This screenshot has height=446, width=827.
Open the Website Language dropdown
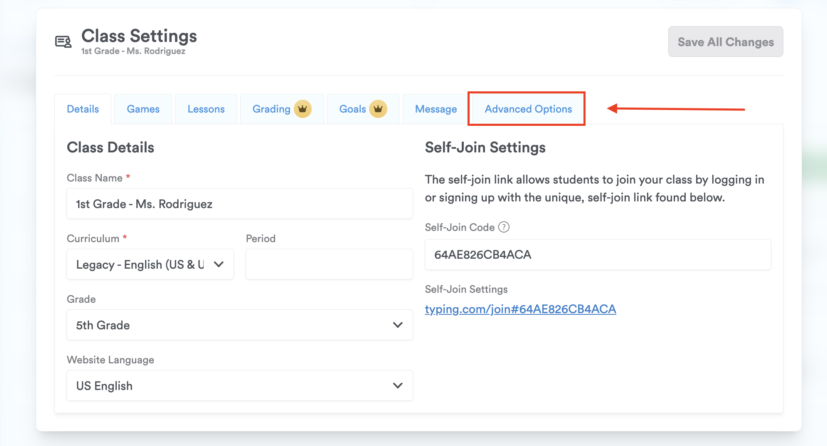click(x=239, y=386)
